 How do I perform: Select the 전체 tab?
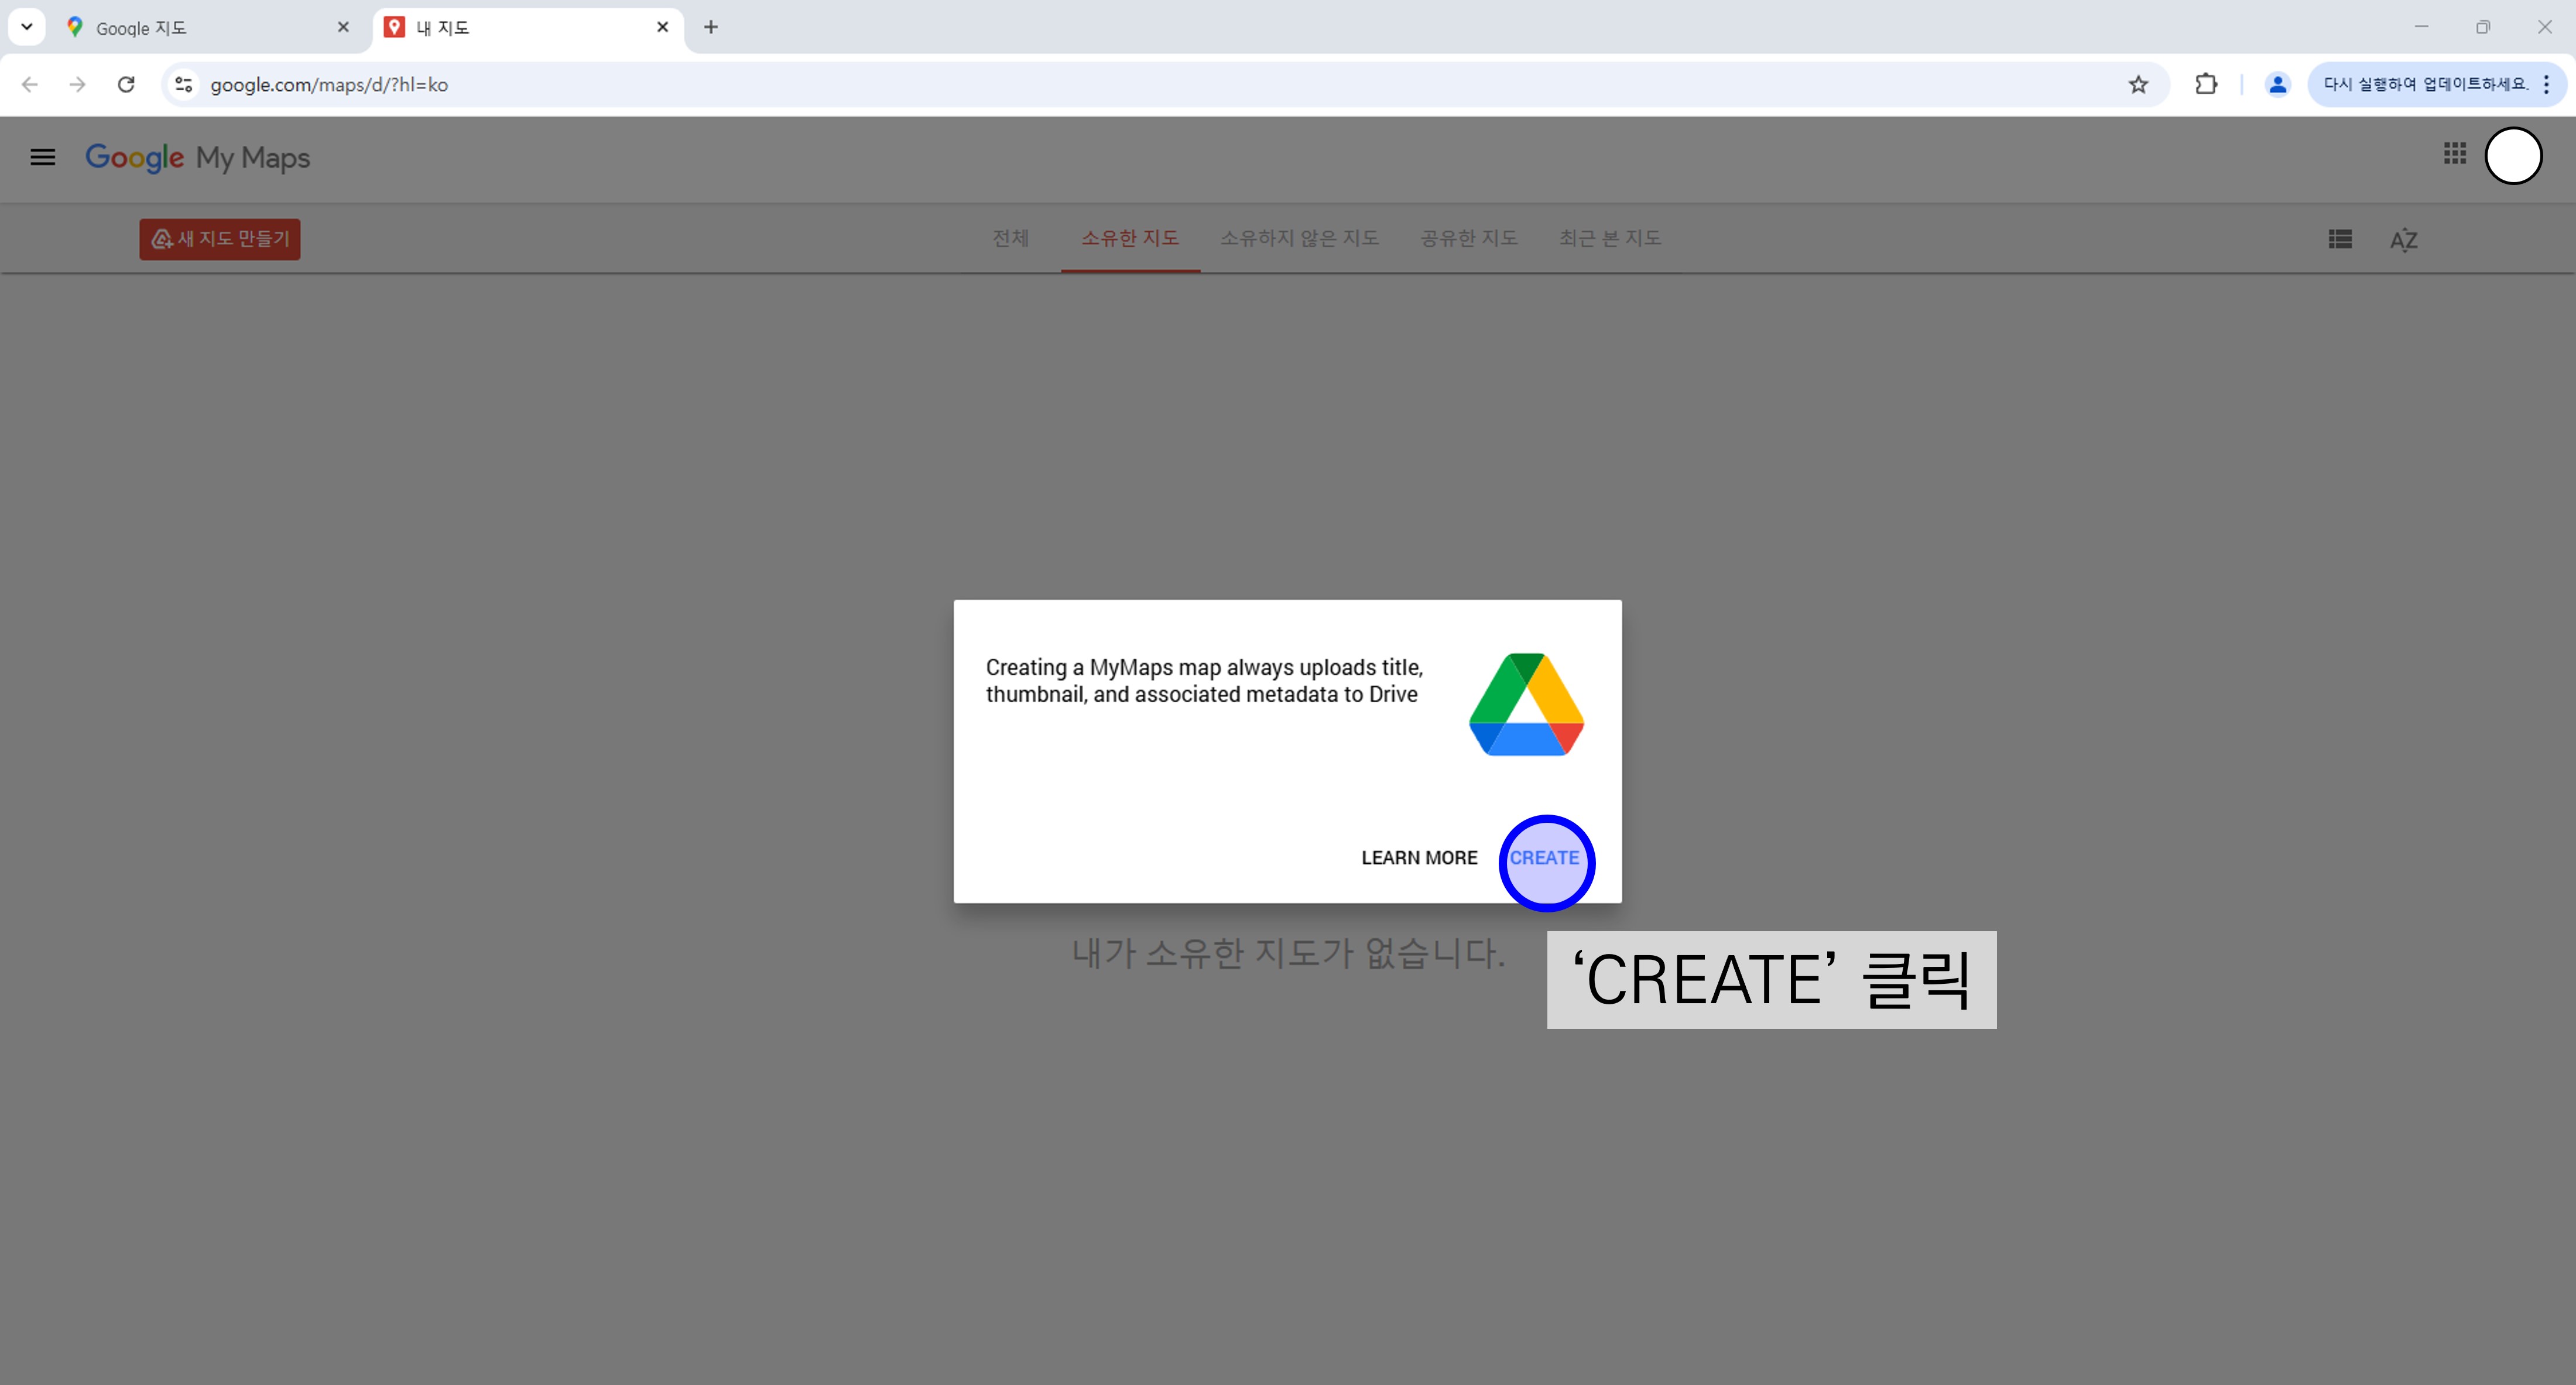[1010, 238]
